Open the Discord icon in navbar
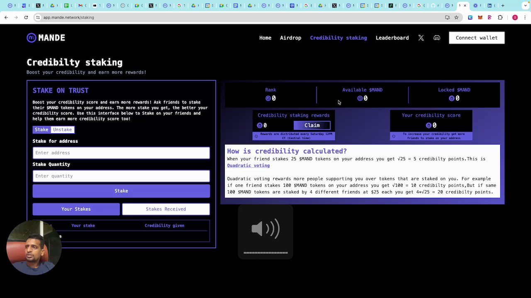Screen dimensions: 531x298 coord(437,38)
